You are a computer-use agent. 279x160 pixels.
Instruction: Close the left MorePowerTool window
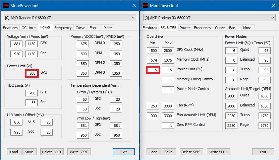click(x=134, y=5)
